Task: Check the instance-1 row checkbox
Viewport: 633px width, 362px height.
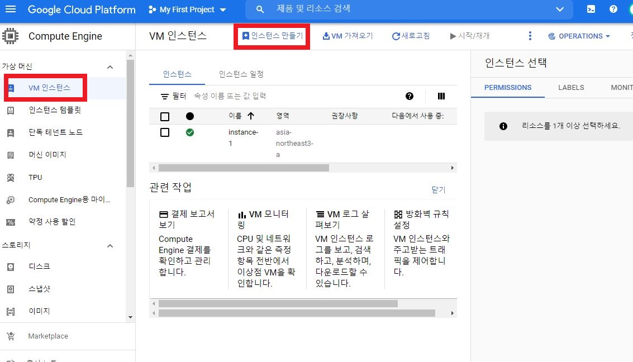Action: [165, 132]
